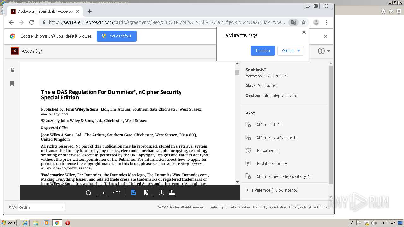Click the translate icon in address bar
Image resolution: width=404 pixels, height=227 pixels.
294,22
